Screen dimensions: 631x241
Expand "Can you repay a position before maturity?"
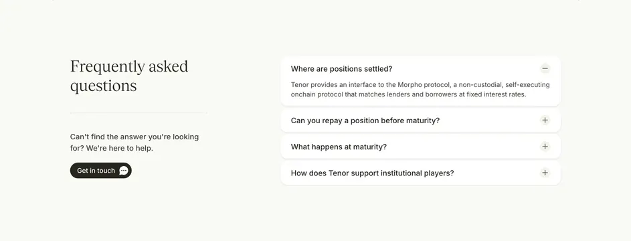coord(420,120)
